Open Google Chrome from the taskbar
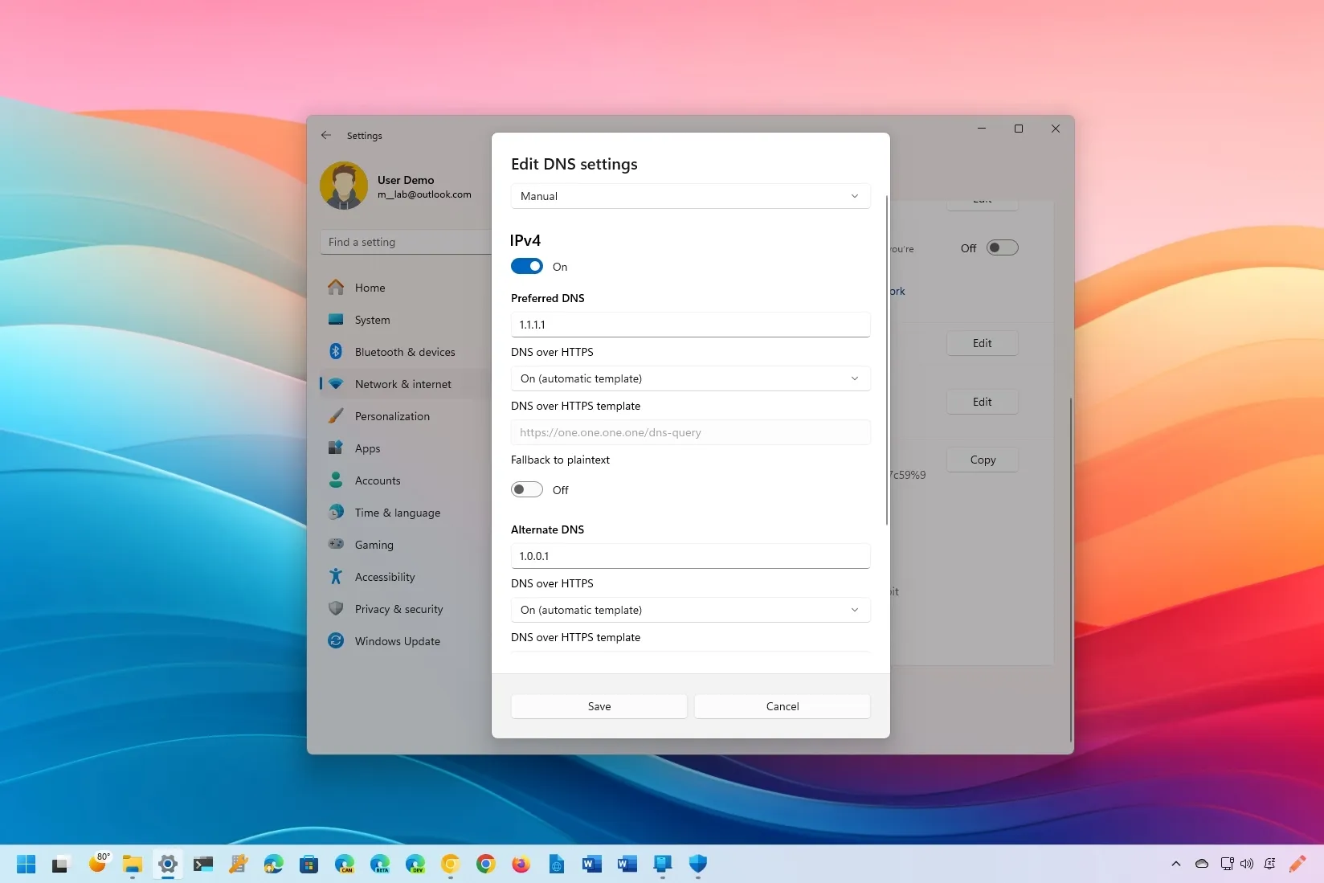 click(x=486, y=864)
